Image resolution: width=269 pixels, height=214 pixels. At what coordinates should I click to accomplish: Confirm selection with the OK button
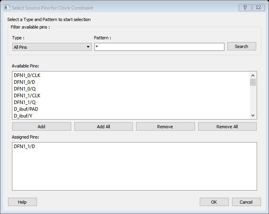coord(214,202)
